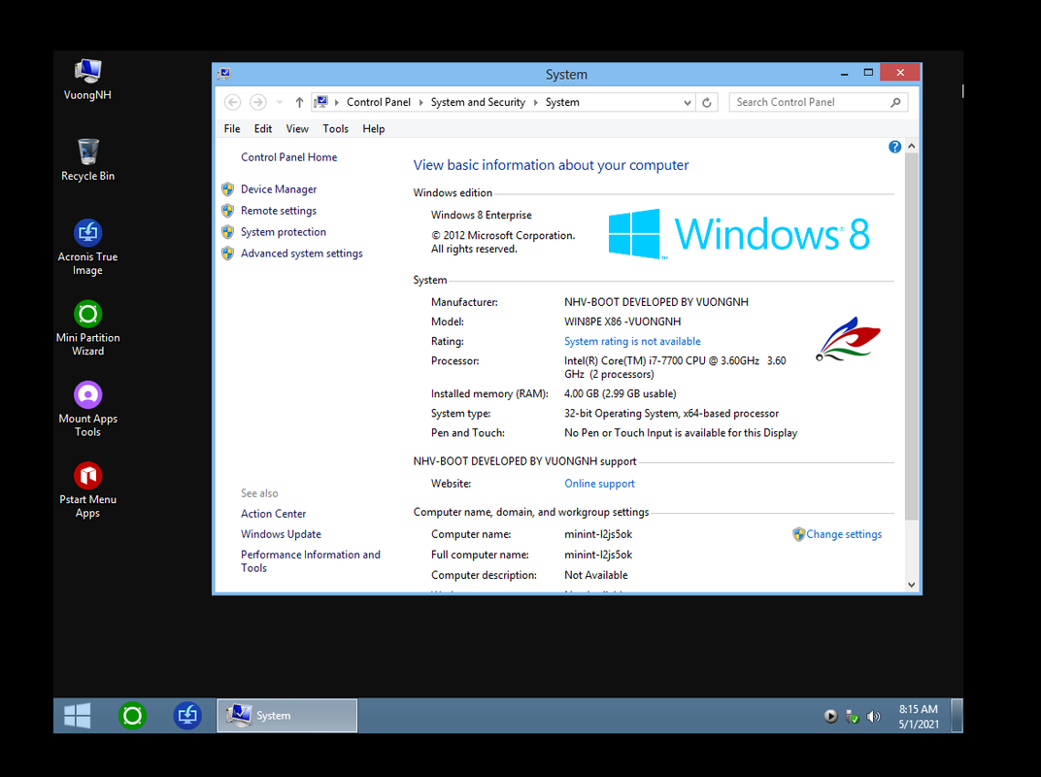The image size is (1041, 777).
Task: Click the System window title bar icon
Action: click(224, 74)
